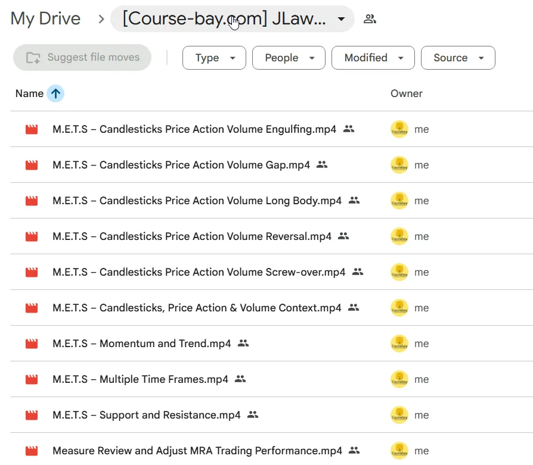The height and width of the screenshot is (465, 533).
Task: Click owner avatar in Volume Context row
Action: point(399,308)
